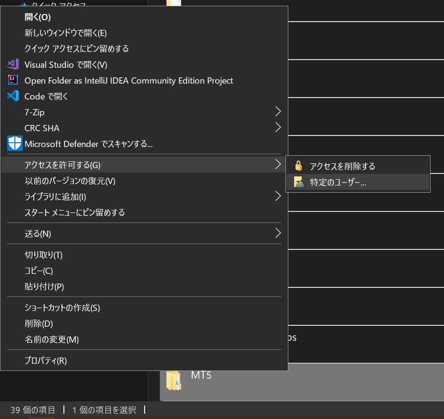
Task: Select 以前のバージョンの復元(V)
Action: pyautogui.click(x=70, y=181)
